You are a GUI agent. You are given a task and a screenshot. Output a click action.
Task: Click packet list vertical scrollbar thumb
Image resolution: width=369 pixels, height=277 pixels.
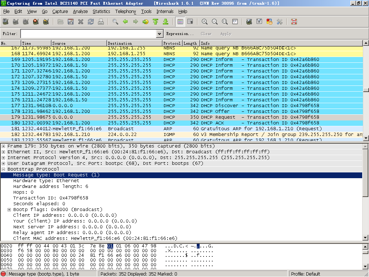pyautogui.click(x=366, y=90)
